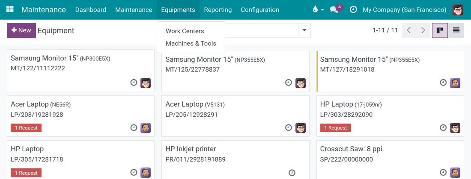Click the avatar on HP Laptop 17-j059nr card
Image resolution: width=471 pixels, height=179 pixels.
[455, 127]
